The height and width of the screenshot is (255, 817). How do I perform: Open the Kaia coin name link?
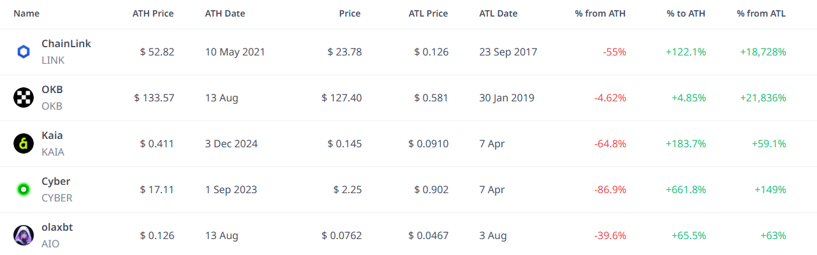coord(52,136)
